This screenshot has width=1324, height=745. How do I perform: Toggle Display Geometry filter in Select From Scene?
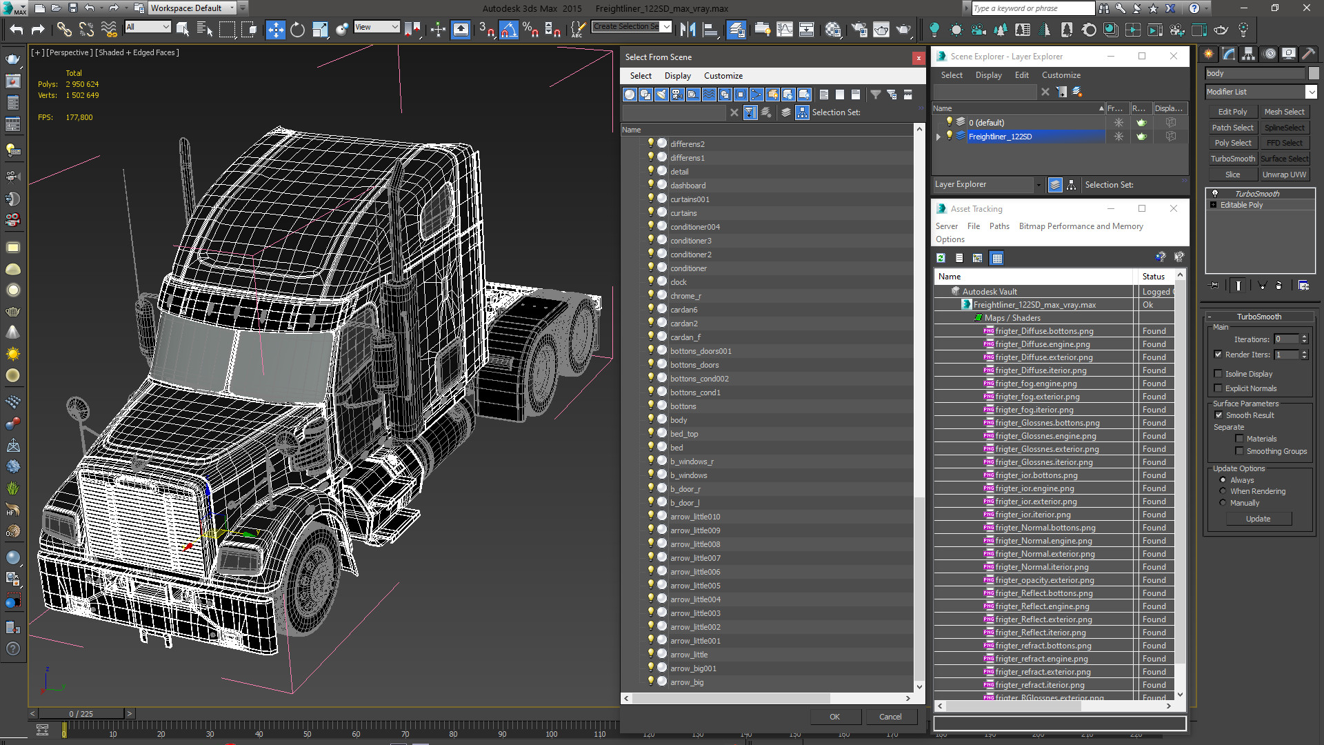630,95
